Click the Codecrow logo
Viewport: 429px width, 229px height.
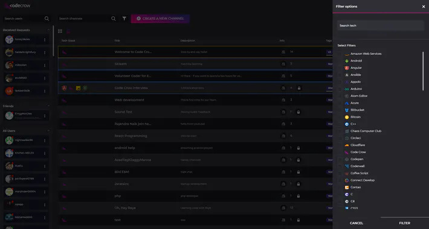[18, 6]
